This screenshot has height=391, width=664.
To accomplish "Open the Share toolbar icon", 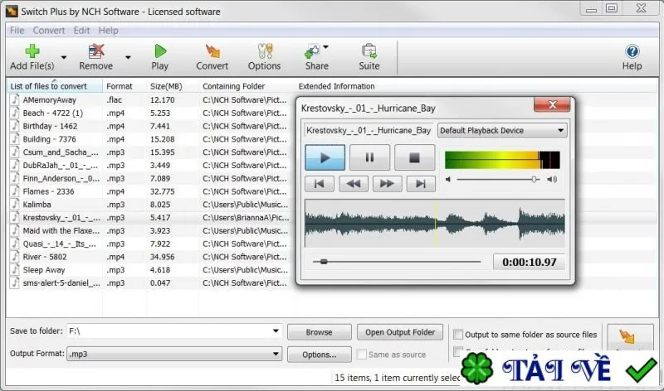I will (x=313, y=51).
